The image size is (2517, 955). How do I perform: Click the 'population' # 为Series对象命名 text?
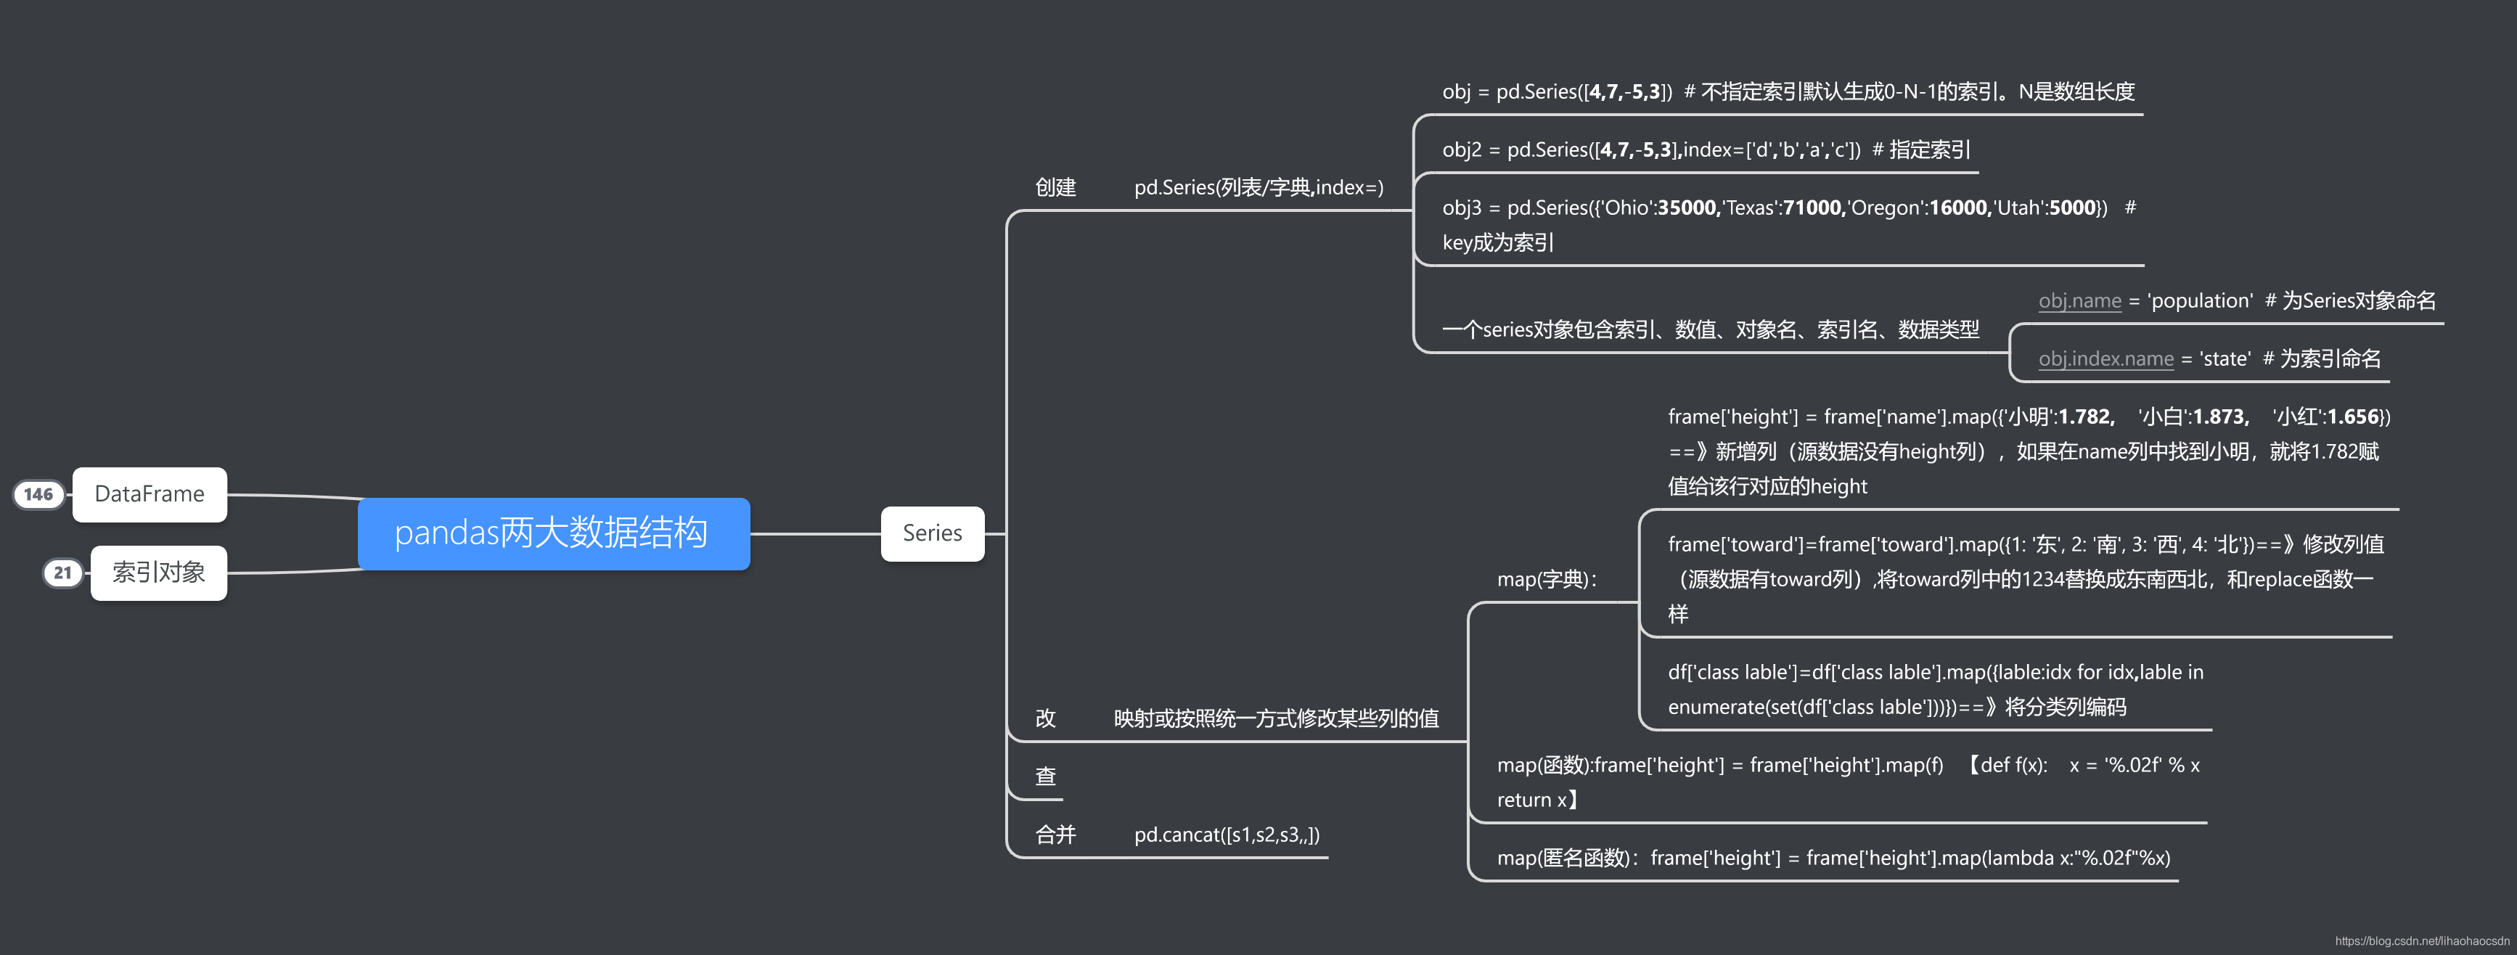click(2291, 300)
